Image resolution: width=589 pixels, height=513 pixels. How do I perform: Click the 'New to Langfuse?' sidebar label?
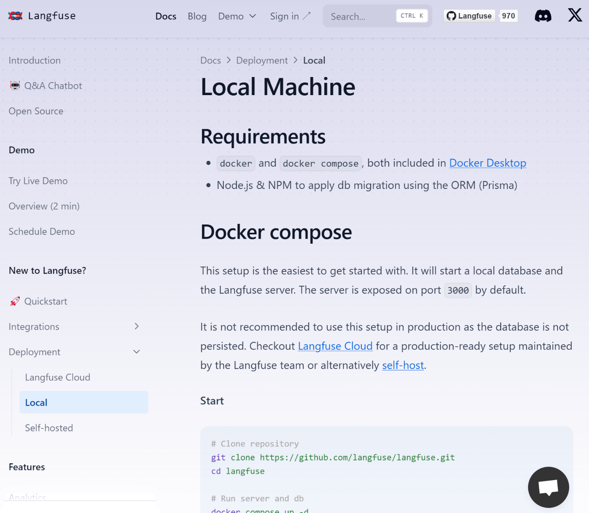tap(48, 271)
